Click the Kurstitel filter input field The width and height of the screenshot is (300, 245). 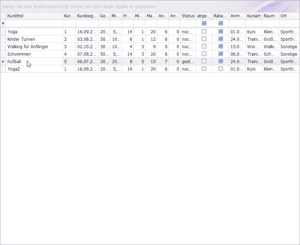(x=34, y=23)
